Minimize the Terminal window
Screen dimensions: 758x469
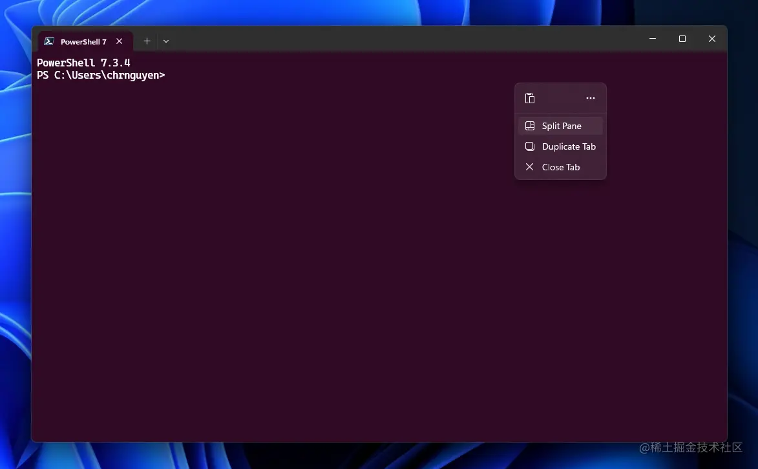(x=653, y=39)
